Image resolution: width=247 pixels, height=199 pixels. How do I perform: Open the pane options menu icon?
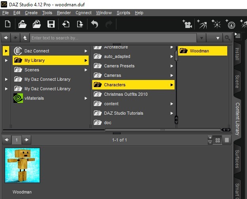click(237, 35)
